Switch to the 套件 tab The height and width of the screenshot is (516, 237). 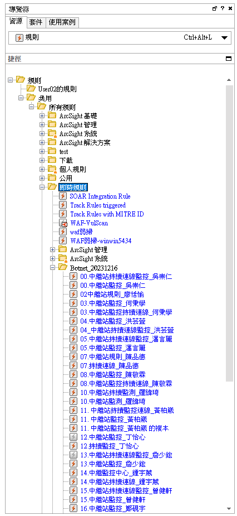[36, 22]
